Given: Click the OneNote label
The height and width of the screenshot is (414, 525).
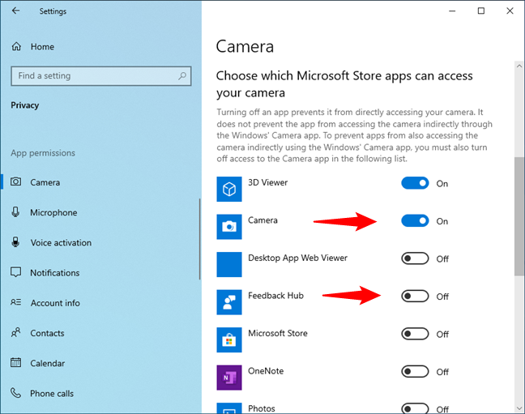Looking at the screenshot, I should pos(266,371).
